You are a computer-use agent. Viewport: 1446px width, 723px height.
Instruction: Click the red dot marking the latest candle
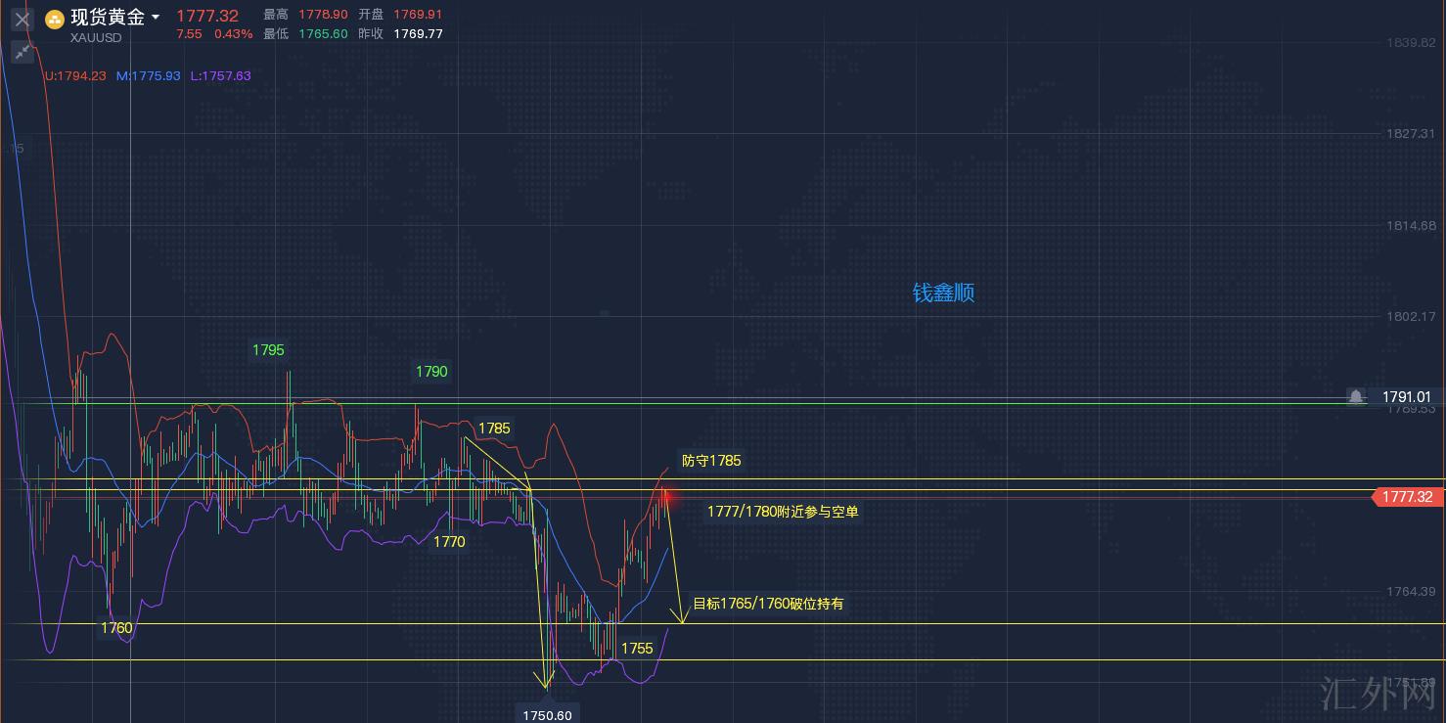667,498
